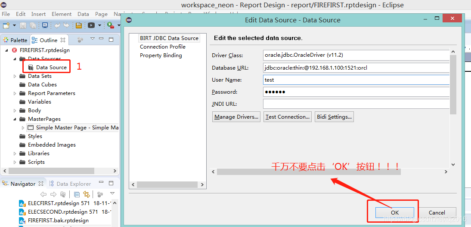Collapse the FIREFIRST.rptdesign root node
The width and height of the screenshot is (471, 227).
(x=7, y=50)
